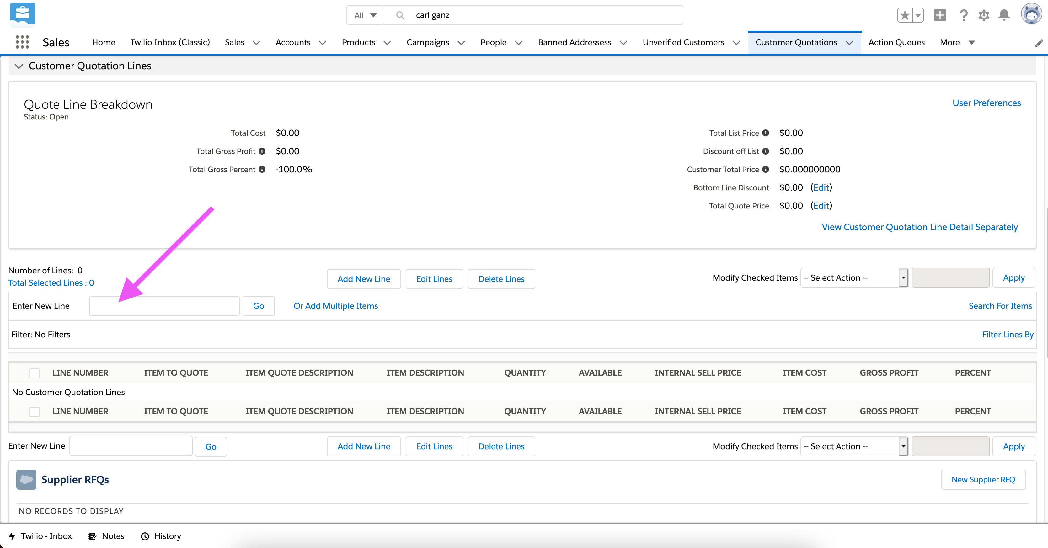1048x548 pixels.
Task: Click the search magnifier icon
Action: pyautogui.click(x=400, y=15)
